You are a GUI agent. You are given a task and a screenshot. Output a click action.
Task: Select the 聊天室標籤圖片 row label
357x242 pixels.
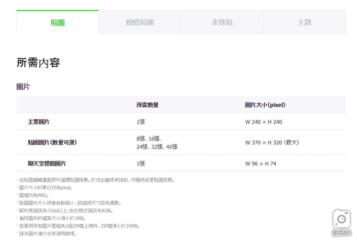47,164
